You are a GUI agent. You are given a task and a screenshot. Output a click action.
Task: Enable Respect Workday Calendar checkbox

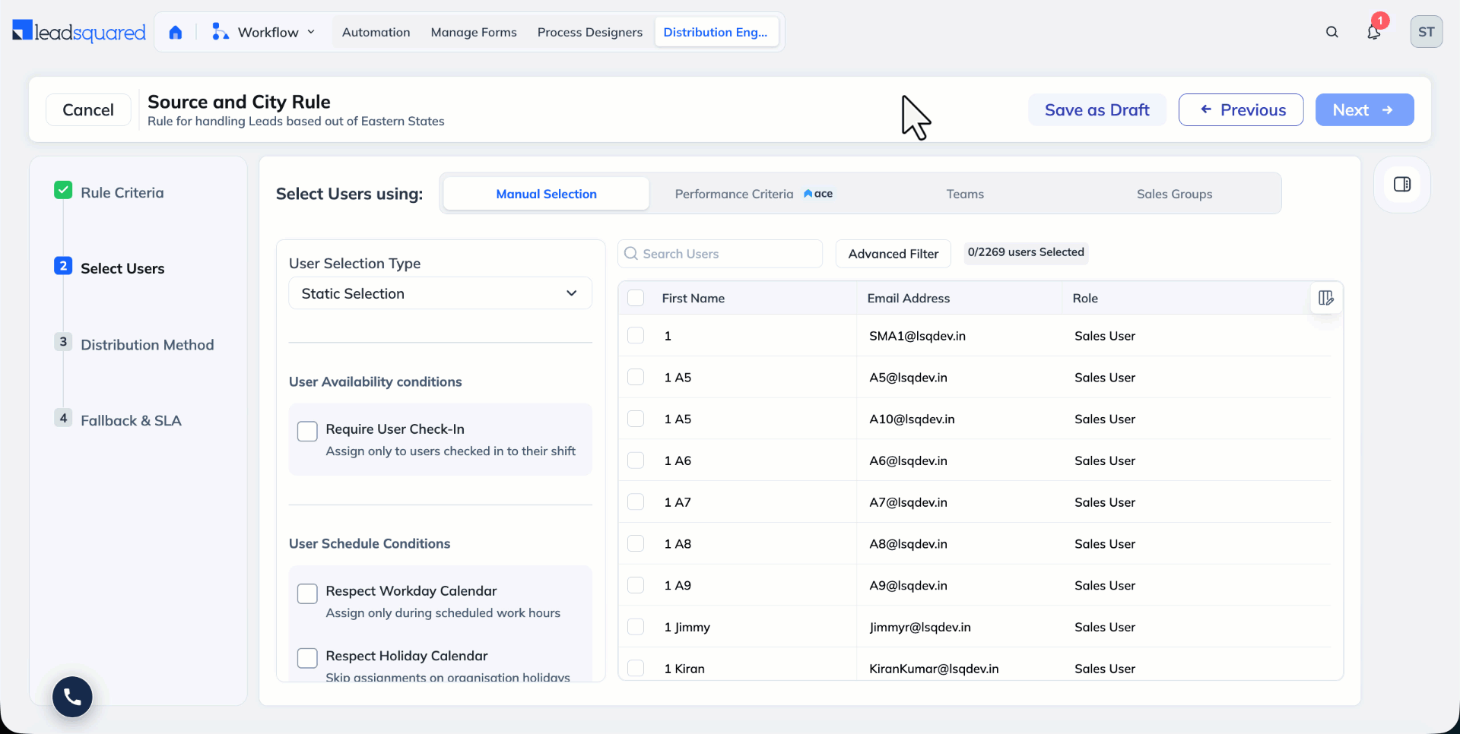pos(307,593)
